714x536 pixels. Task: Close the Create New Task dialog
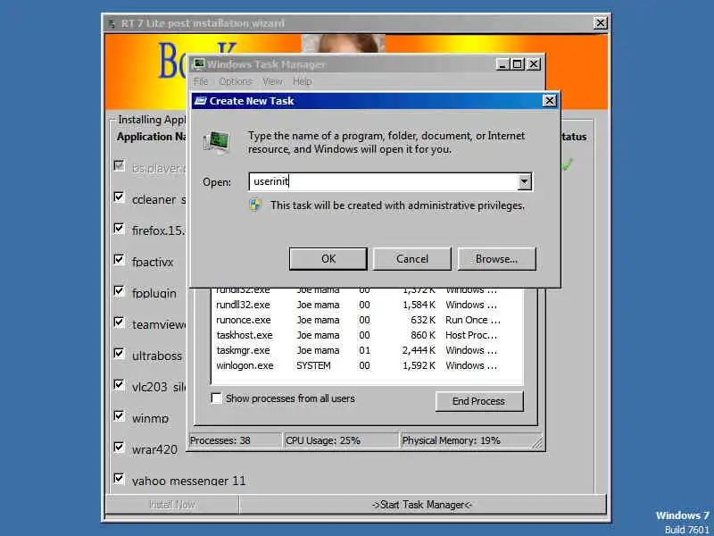click(x=549, y=101)
